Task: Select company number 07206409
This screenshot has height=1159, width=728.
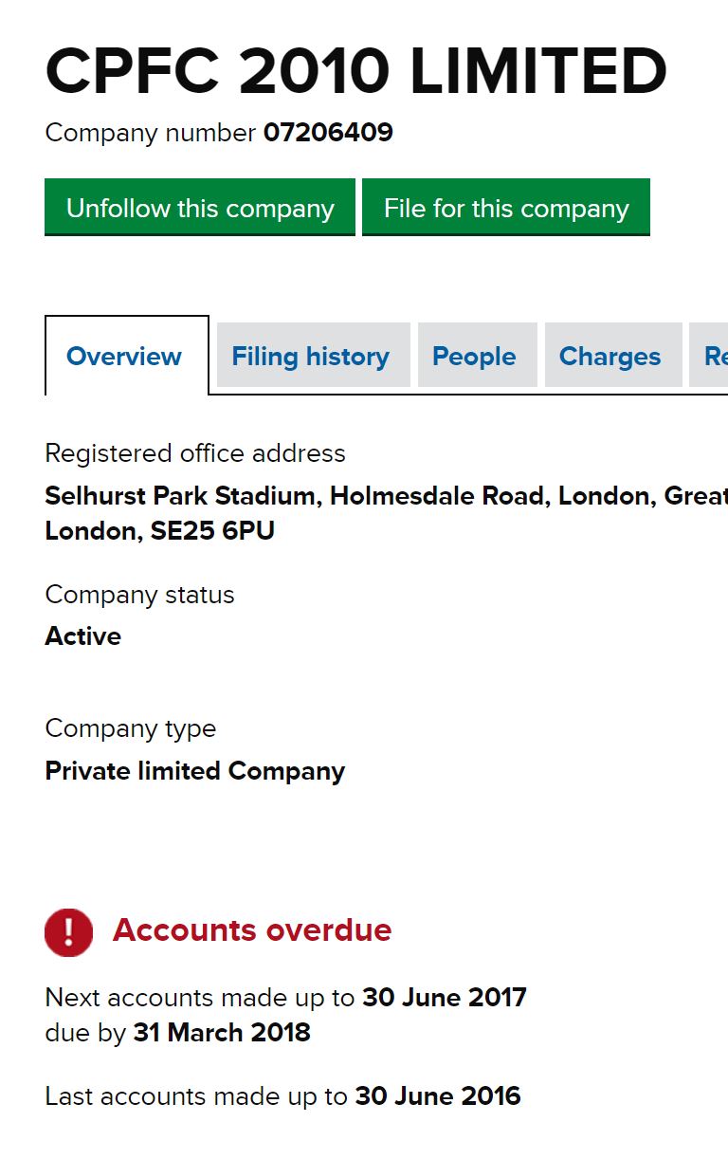Action: (328, 133)
